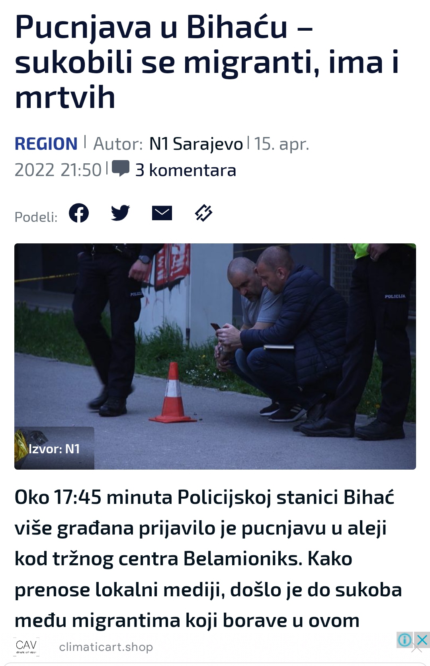Copy the article link icon
The width and height of the screenshot is (430, 666).
tap(203, 213)
